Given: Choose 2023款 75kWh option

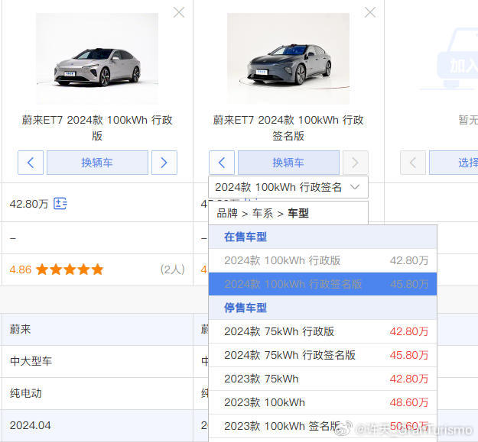Looking at the screenshot, I should [323, 379].
